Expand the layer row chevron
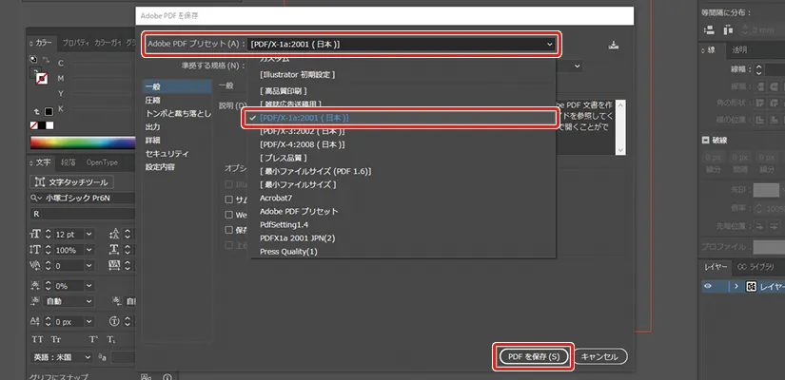Image resolution: width=785 pixels, height=380 pixels. point(736,287)
